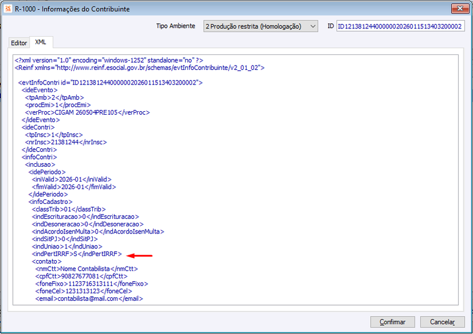Click the procEmi line
The image size is (473, 334).
tap(58, 105)
